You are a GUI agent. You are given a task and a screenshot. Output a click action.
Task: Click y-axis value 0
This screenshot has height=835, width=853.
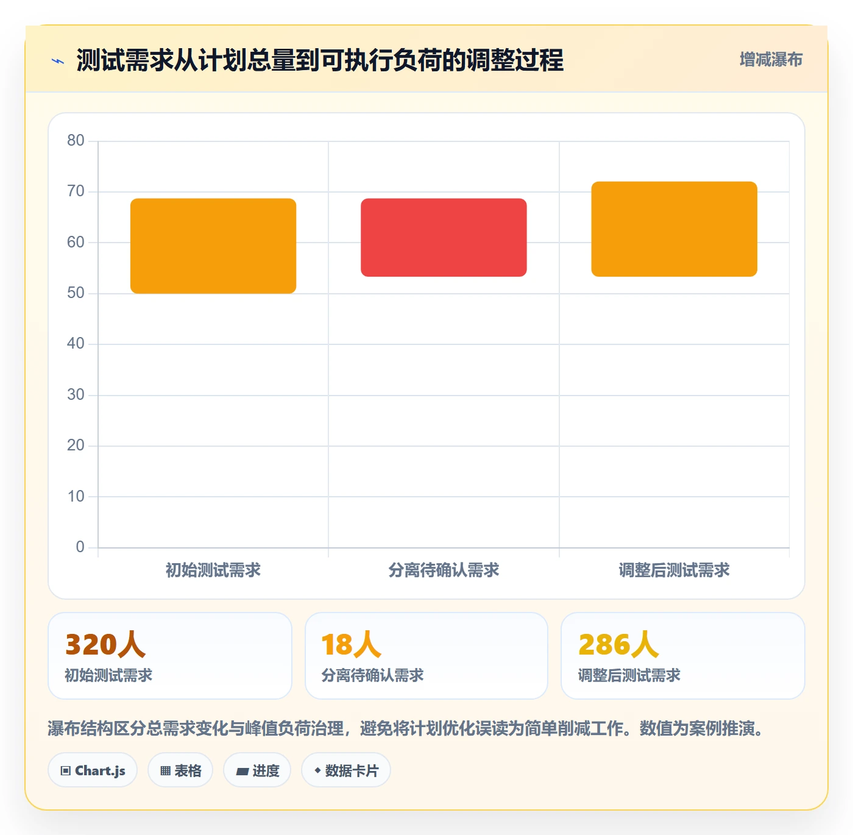pyautogui.click(x=80, y=547)
